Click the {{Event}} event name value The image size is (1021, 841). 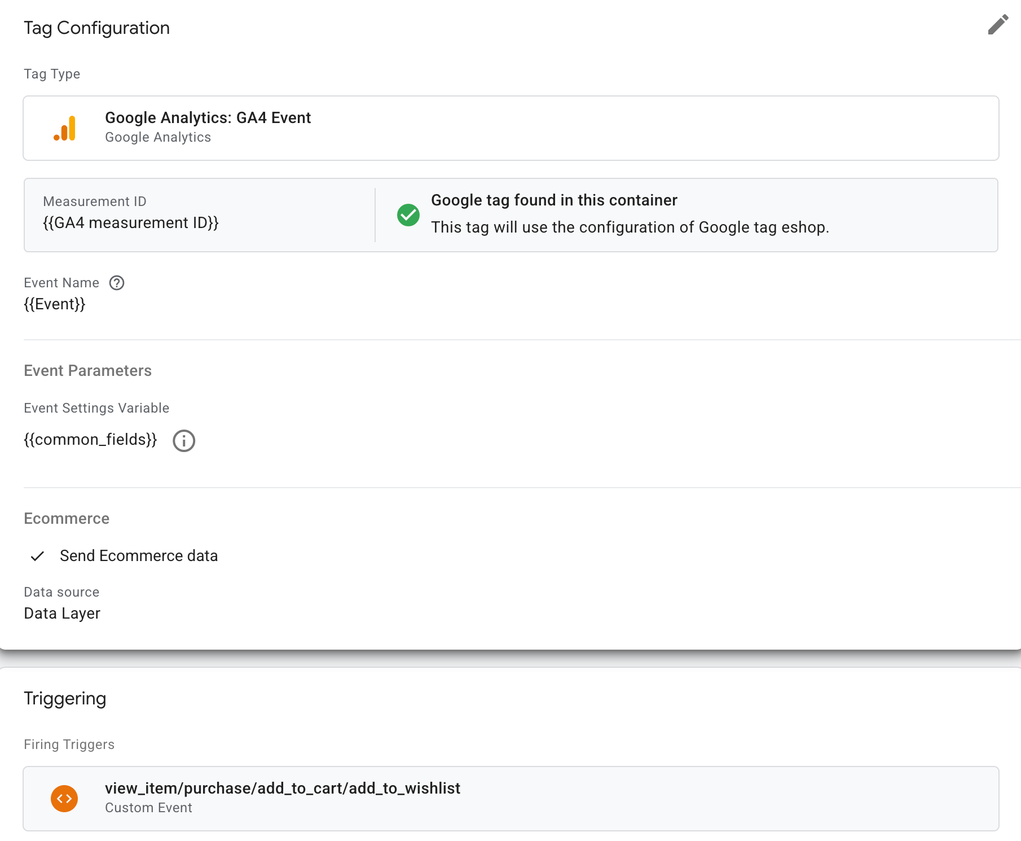pos(55,304)
